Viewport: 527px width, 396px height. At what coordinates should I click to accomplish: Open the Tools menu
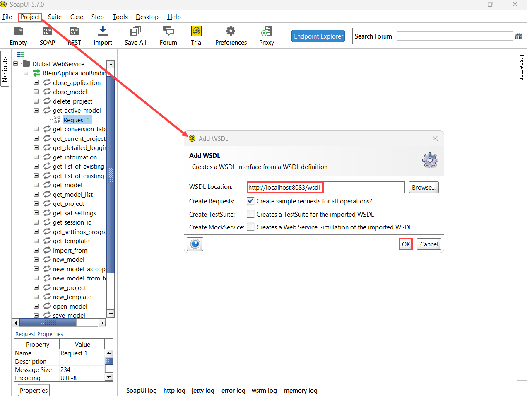pyautogui.click(x=120, y=17)
